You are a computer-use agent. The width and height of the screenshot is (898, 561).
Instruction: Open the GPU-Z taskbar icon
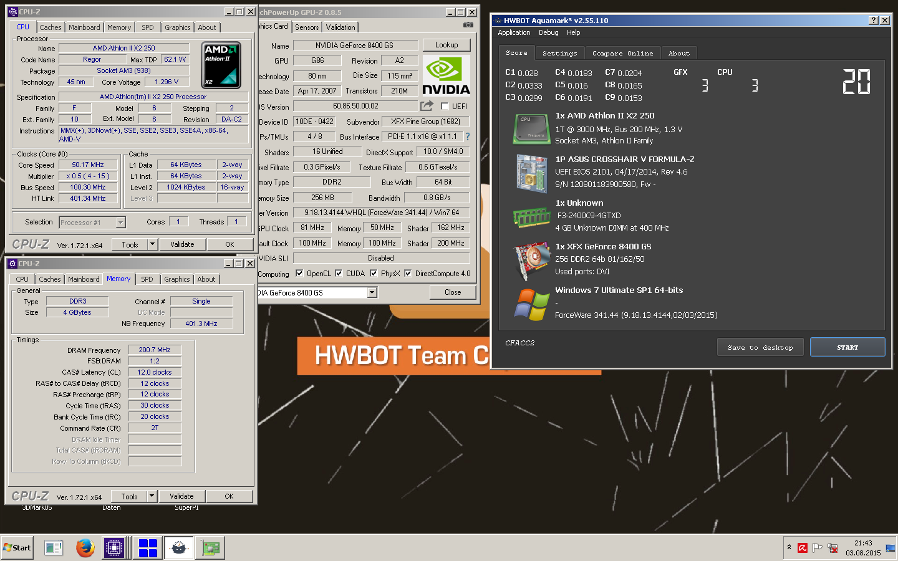pos(210,548)
